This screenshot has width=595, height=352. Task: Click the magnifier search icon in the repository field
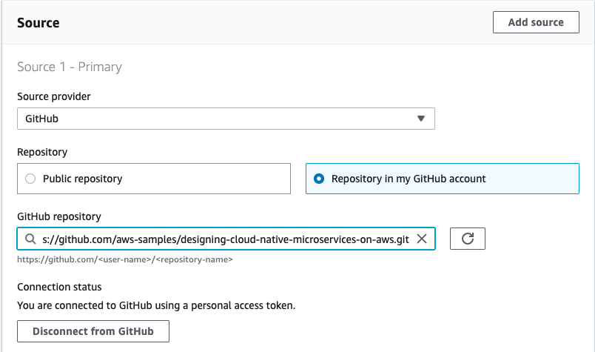point(30,239)
